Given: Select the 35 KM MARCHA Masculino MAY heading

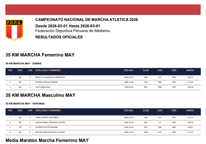Looking at the screenshot, I should pos(41,95).
